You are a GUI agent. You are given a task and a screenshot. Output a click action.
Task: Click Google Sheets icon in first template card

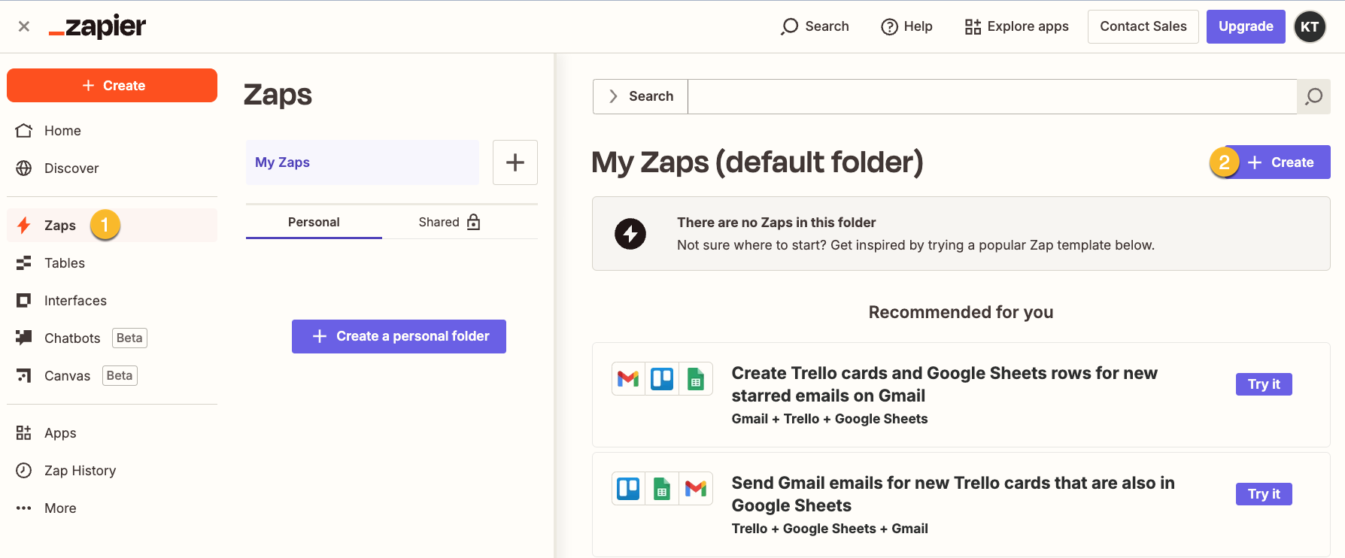pos(696,378)
